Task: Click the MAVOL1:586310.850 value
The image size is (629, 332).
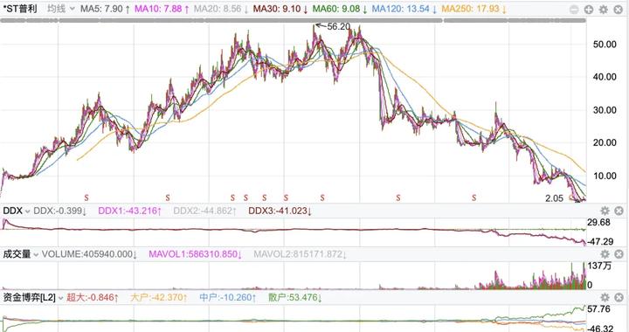Action: coord(196,254)
